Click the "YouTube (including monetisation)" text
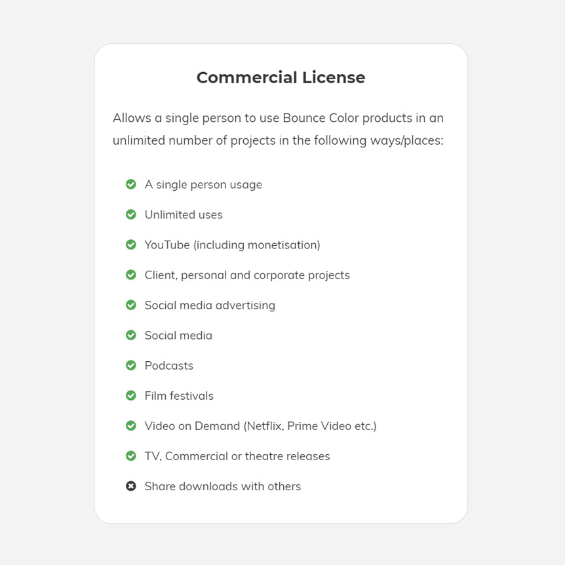The image size is (565, 565). pos(232,245)
